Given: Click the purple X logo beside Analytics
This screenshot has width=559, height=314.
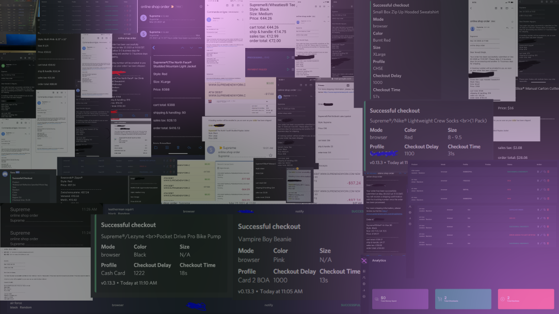Looking at the screenshot, I should (x=364, y=261).
